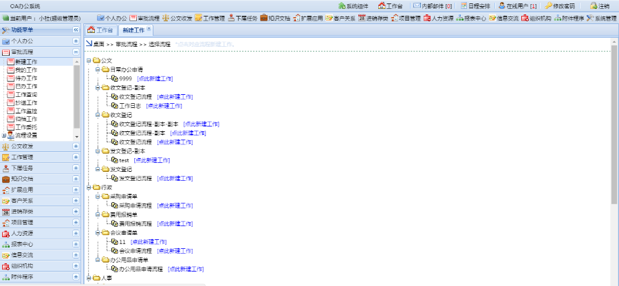The width and height of the screenshot is (619, 286).
Task: Open 抄送工作 in the sidebar
Action: (x=26, y=102)
